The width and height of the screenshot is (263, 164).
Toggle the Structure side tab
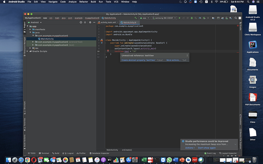(25, 108)
